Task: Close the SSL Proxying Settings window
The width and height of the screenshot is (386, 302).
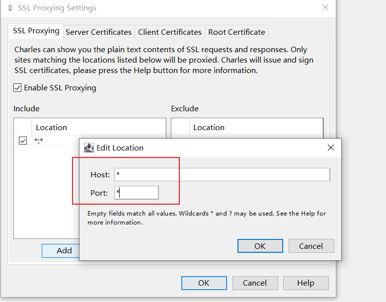Action: coord(325,7)
